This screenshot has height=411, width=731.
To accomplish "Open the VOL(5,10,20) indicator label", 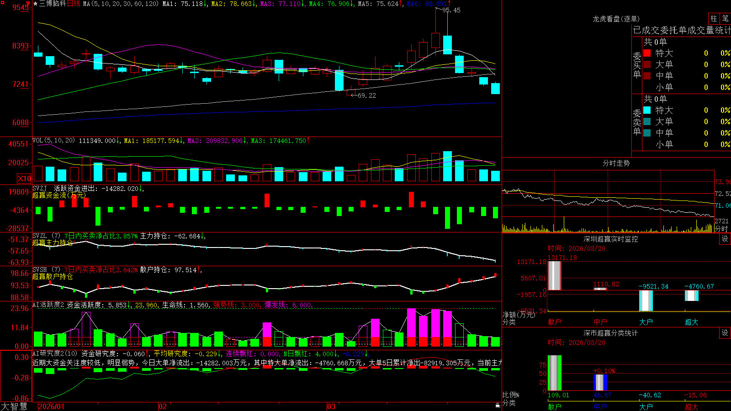I will click(x=53, y=141).
